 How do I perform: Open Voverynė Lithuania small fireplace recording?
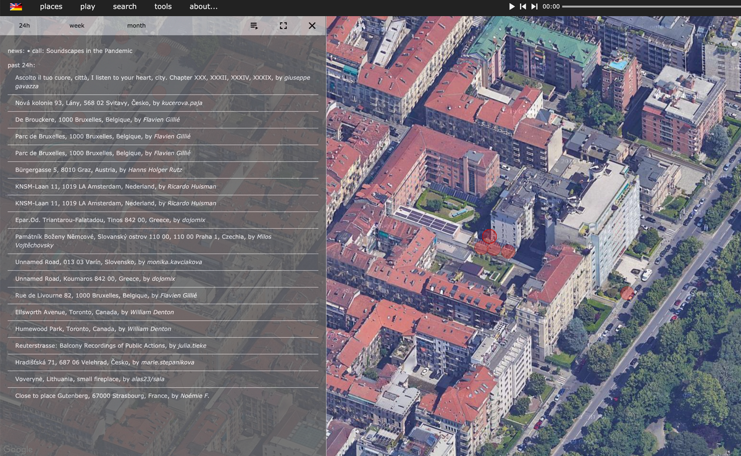[163, 379]
